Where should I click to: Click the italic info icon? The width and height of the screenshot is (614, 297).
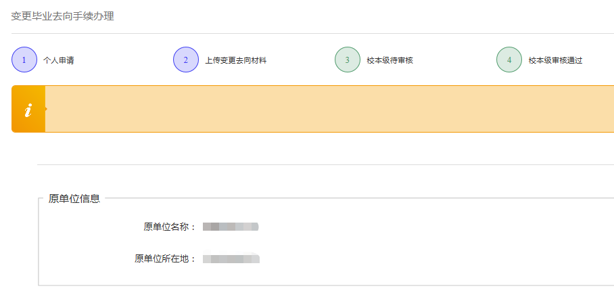(28, 110)
